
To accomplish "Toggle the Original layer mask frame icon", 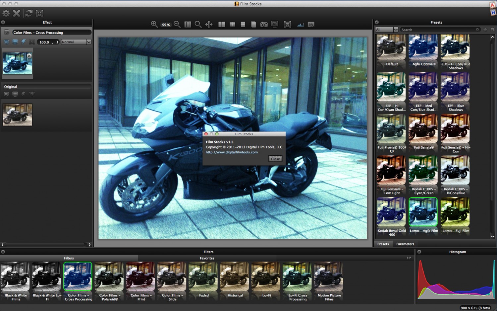I will coord(32,94).
